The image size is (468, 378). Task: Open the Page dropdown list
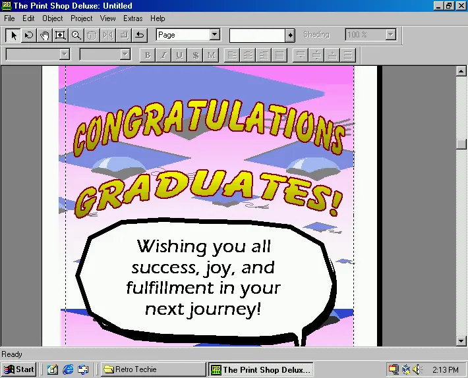pyautogui.click(x=214, y=35)
